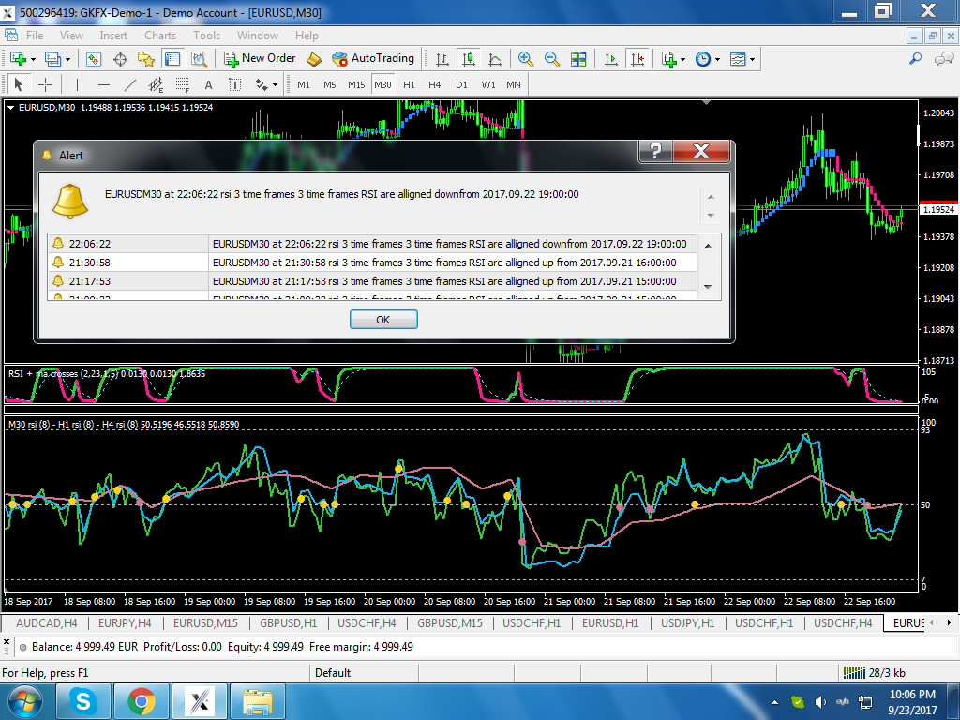Viewport: 960px width, 720px height.
Task: Zoom out of the chart
Action: [551, 59]
